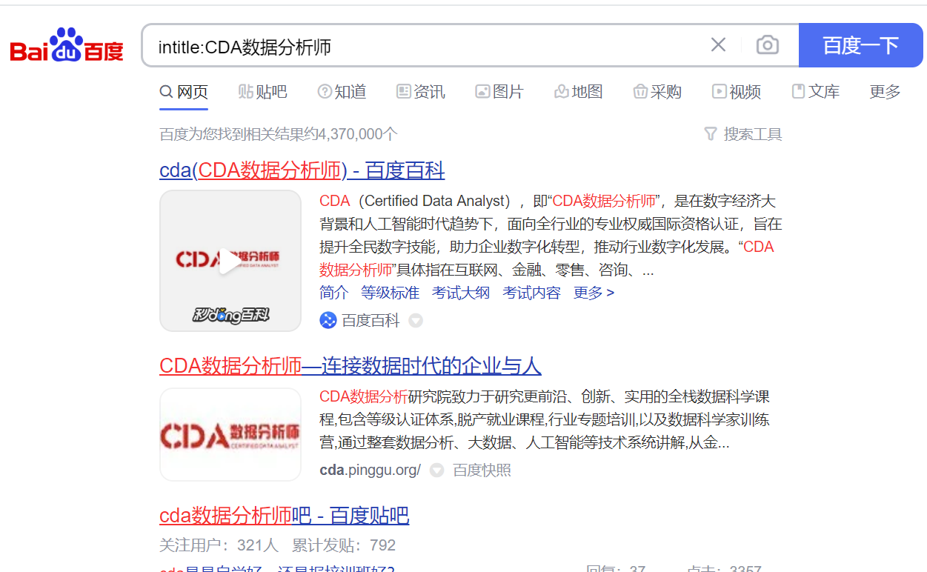
Task: Open the 考试大纲 sublink
Action: pyautogui.click(x=461, y=293)
